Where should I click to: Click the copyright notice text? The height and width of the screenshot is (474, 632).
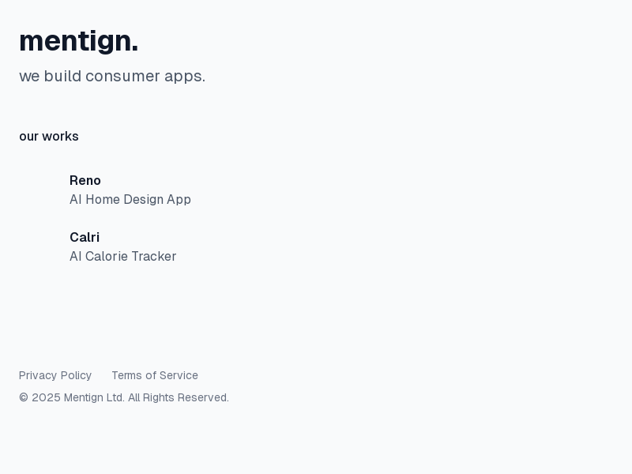tap(124, 397)
